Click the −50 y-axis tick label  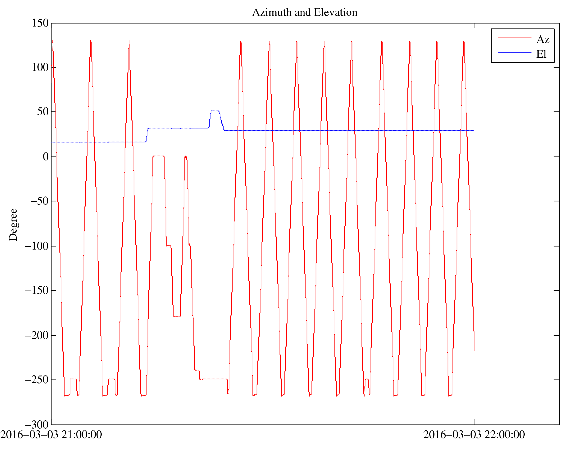pos(39,201)
